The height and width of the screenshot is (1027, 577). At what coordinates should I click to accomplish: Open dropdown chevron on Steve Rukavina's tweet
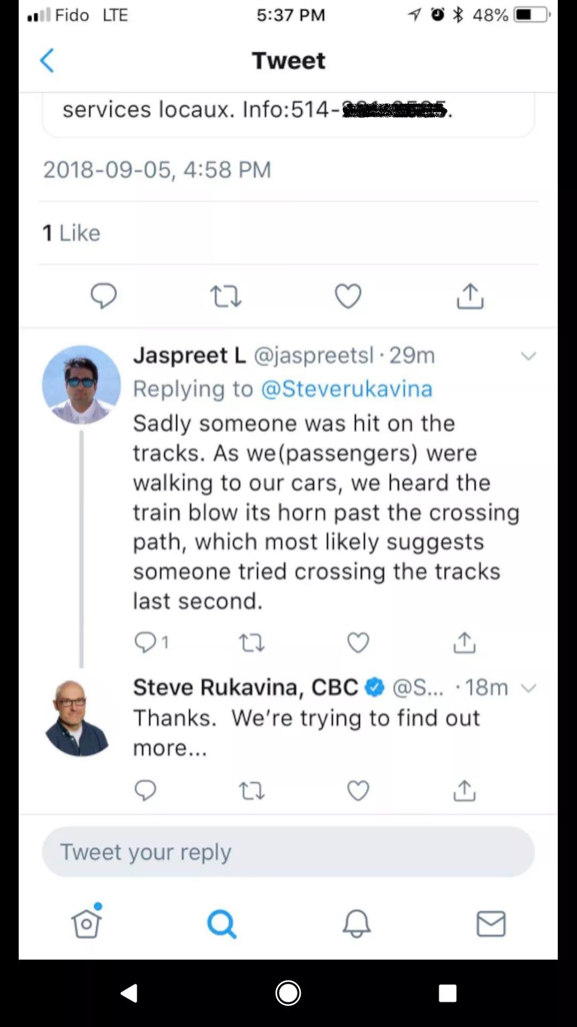[528, 688]
